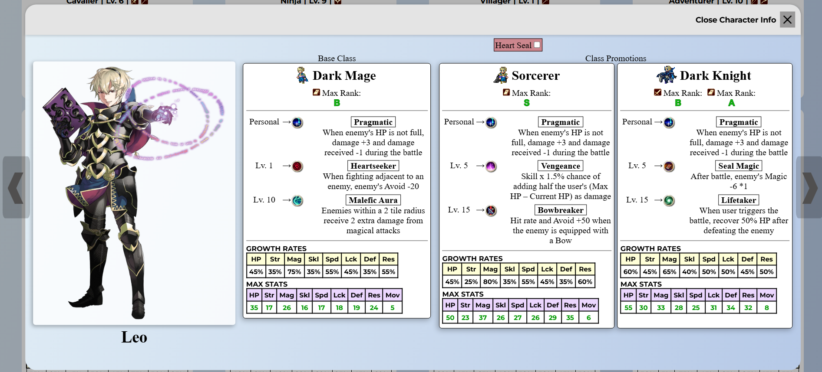
Task: Click the Malefic Aura skill icon
Action: click(297, 201)
